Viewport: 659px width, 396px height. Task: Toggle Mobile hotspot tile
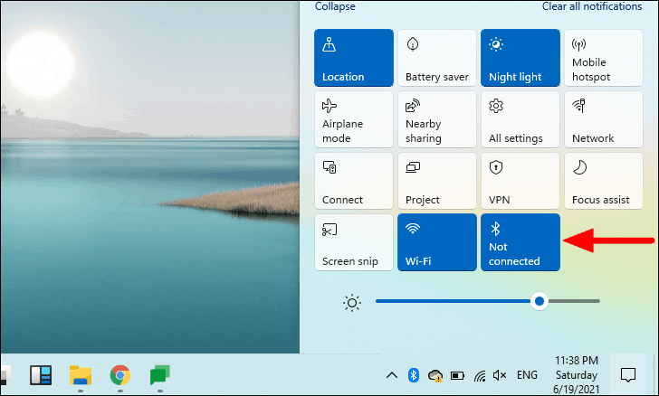tap(604, 58)
